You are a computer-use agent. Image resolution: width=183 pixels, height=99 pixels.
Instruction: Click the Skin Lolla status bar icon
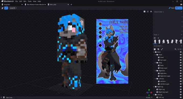click(4, 97)
